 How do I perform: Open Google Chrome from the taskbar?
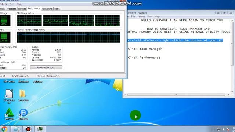tap(4, 129)
